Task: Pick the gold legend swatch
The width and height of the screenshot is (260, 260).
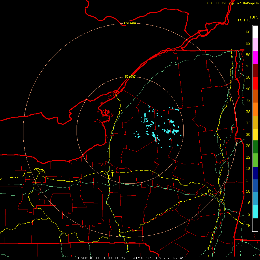Action: click(x=255, y=122)
